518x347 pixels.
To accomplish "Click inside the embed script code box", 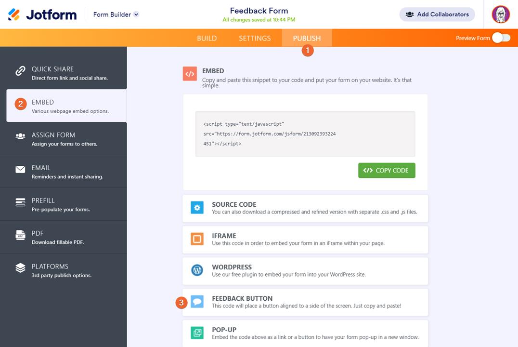I will click(x=305, y=133).
